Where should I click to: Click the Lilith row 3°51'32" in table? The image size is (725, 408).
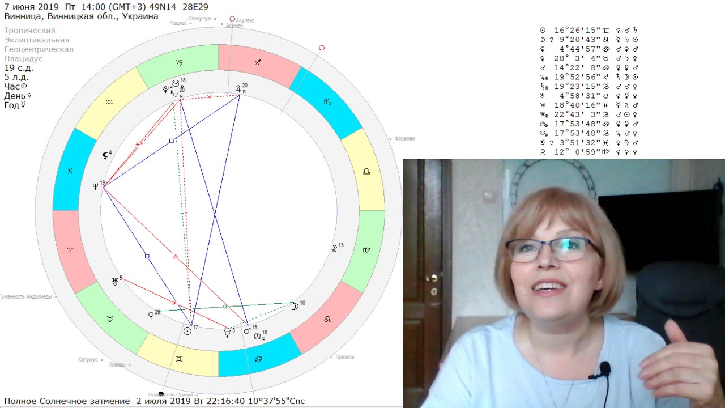pos(589,143)
